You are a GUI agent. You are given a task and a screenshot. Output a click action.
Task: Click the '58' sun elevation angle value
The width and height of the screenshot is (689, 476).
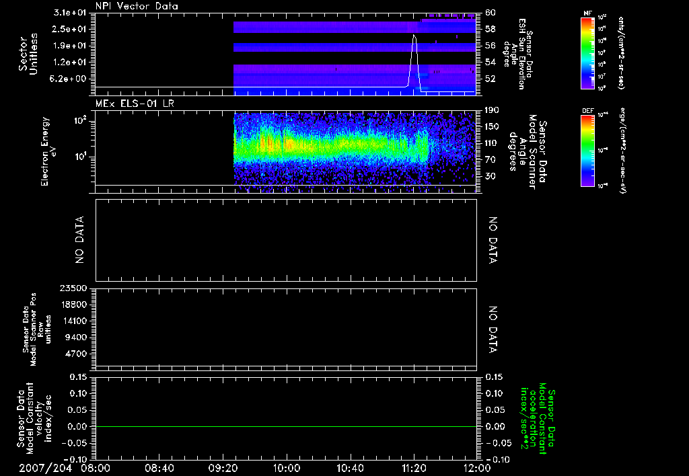(491, 29)
